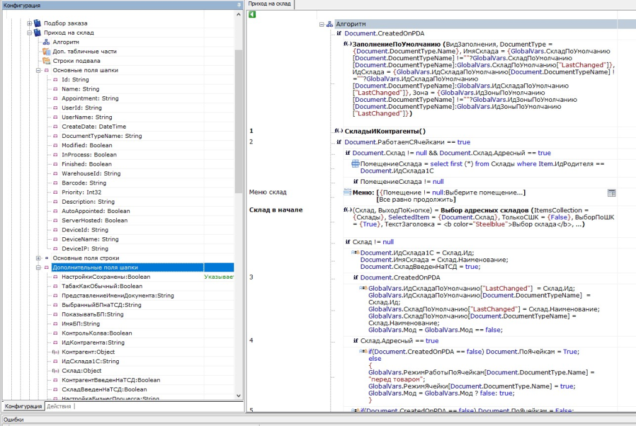
Task: Switch to the Действия bottom tab
Action: click(x=59, y=406)
